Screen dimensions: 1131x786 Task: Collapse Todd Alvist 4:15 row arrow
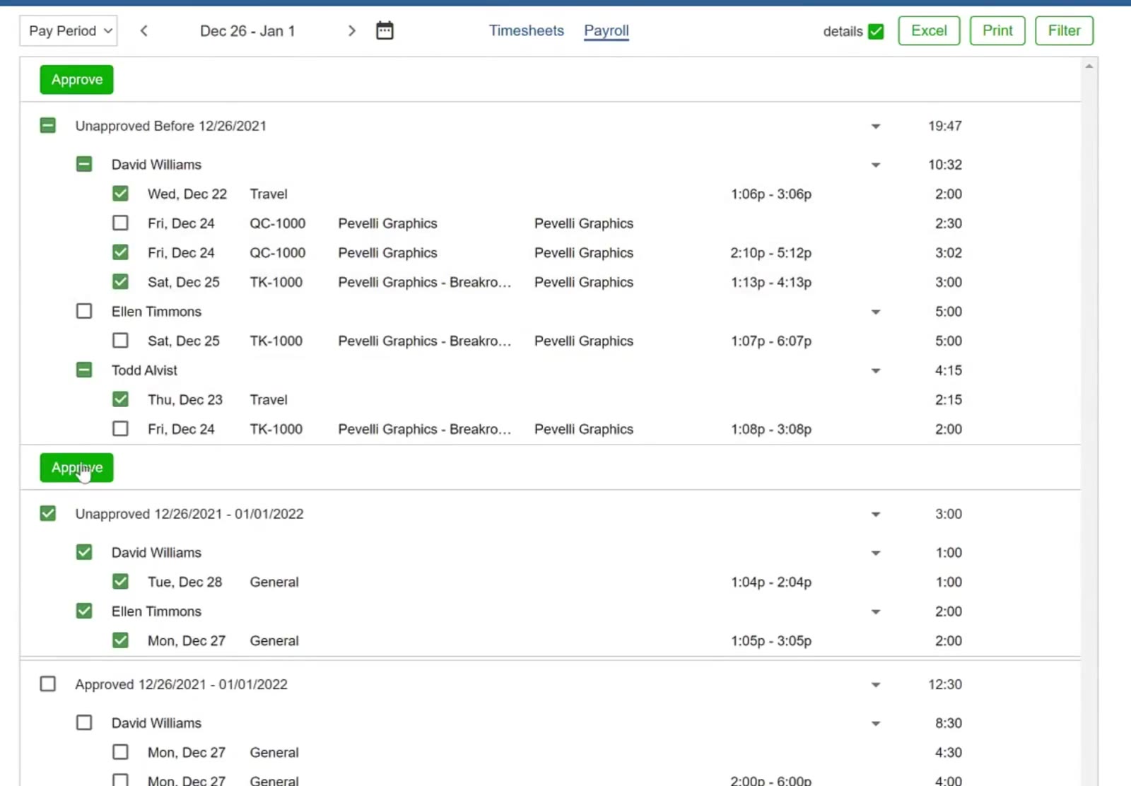[x=875, y=370]
